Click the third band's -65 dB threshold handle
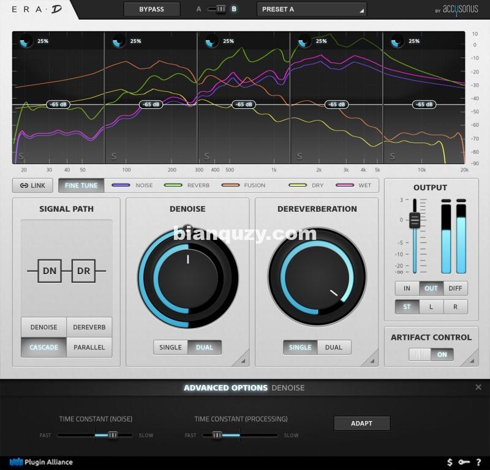Image resolution: width=490 pixels, height=470 pixels. coord(244,104)
